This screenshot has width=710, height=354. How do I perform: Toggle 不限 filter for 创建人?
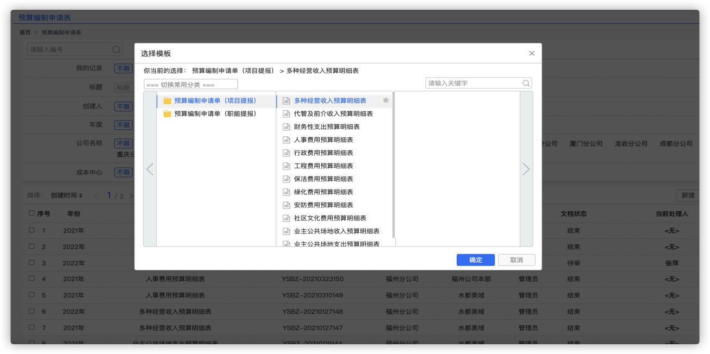(123, 106)
